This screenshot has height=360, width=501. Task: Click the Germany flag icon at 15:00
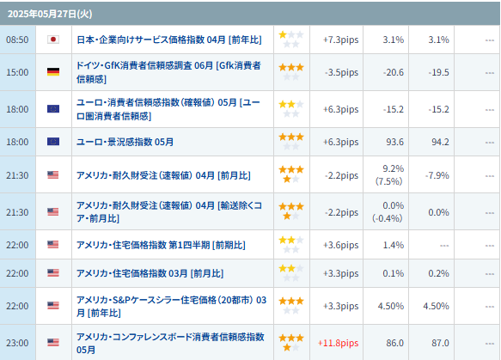[x=53, y=72]
